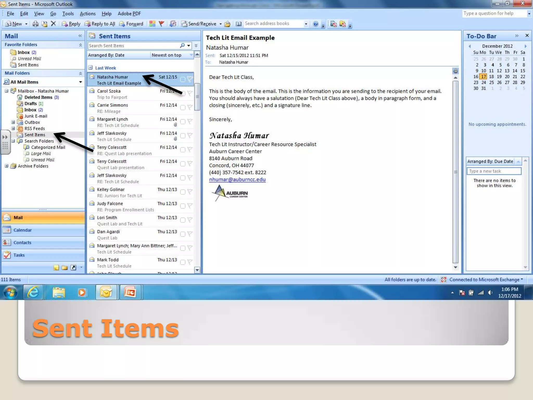533x400 pixels.
Task: Click the Send/Receive button
Action: (x=199, y=24)
